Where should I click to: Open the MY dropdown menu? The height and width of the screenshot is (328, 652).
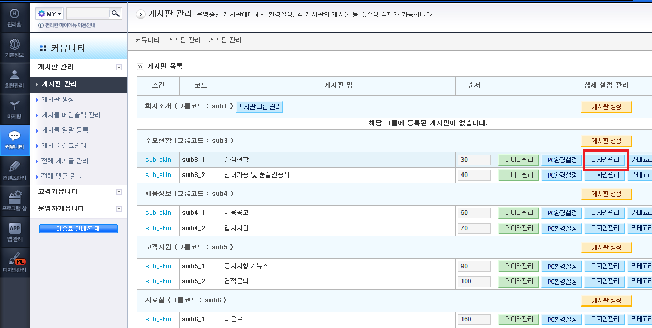pyautogui.click(x=50, y=14)
